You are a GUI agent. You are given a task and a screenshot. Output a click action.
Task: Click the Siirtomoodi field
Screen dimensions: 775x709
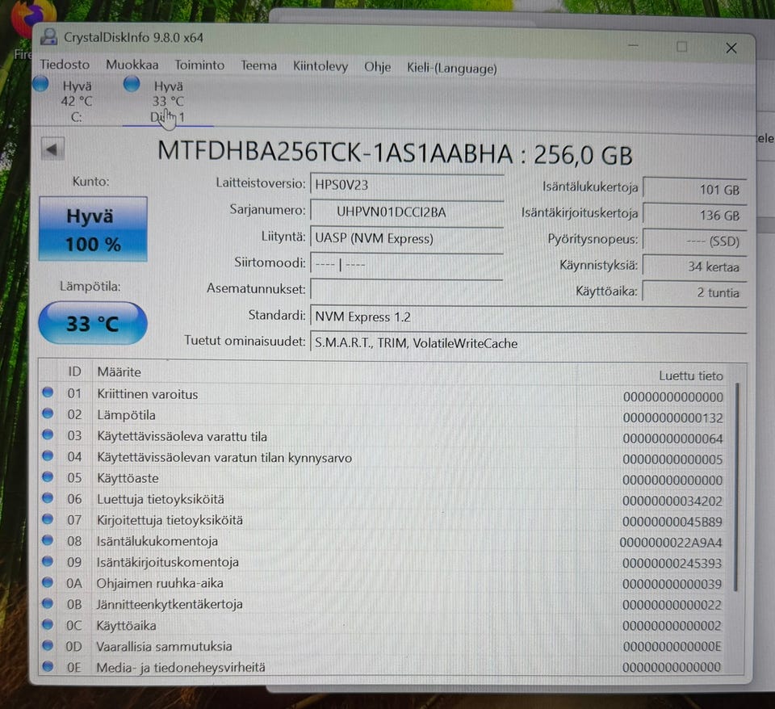(x=407, y=265)
